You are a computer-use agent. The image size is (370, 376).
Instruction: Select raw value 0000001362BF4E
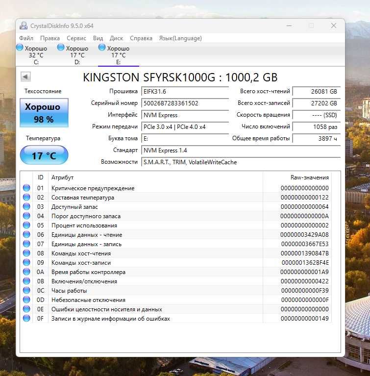305,263
